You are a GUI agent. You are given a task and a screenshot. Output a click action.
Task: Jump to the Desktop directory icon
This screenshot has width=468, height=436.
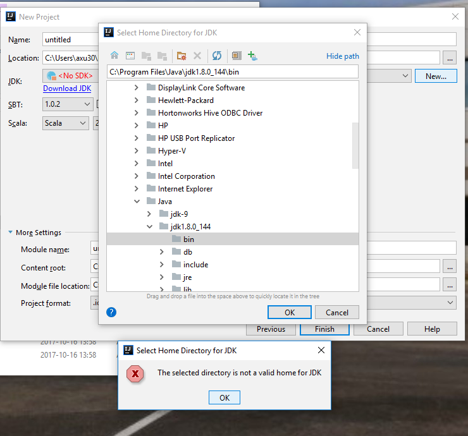[x=130, y=56]
